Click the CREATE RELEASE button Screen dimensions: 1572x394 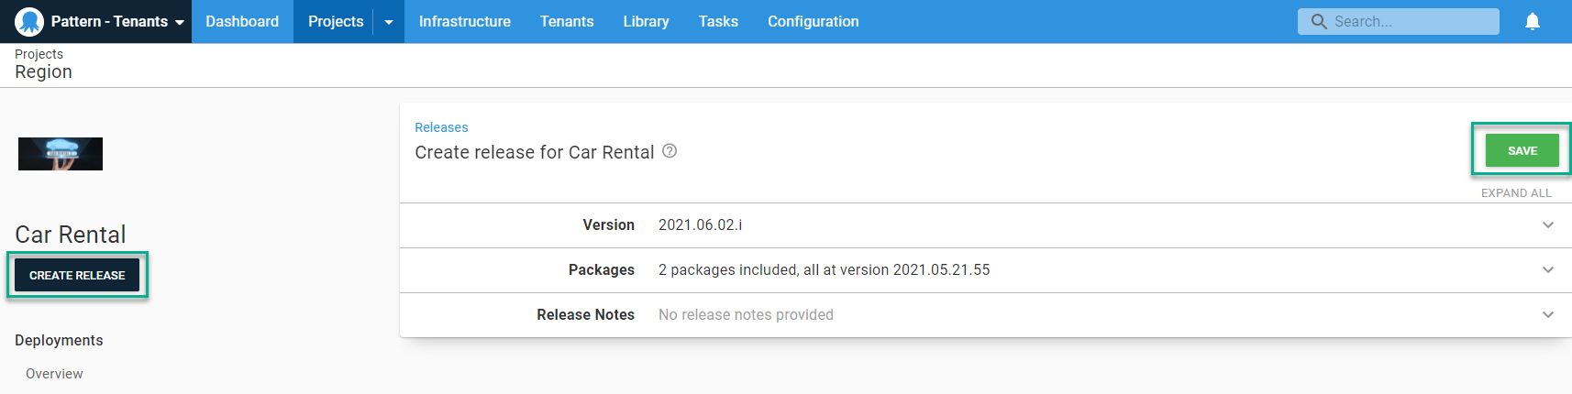[77, 275]
